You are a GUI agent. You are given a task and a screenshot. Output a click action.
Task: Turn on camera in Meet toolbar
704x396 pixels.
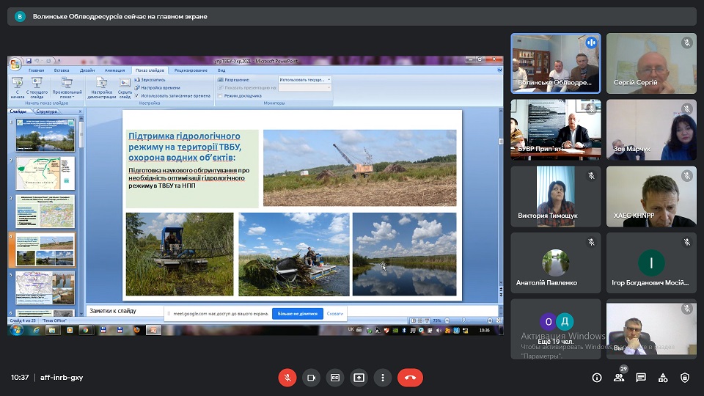point(311,378)
